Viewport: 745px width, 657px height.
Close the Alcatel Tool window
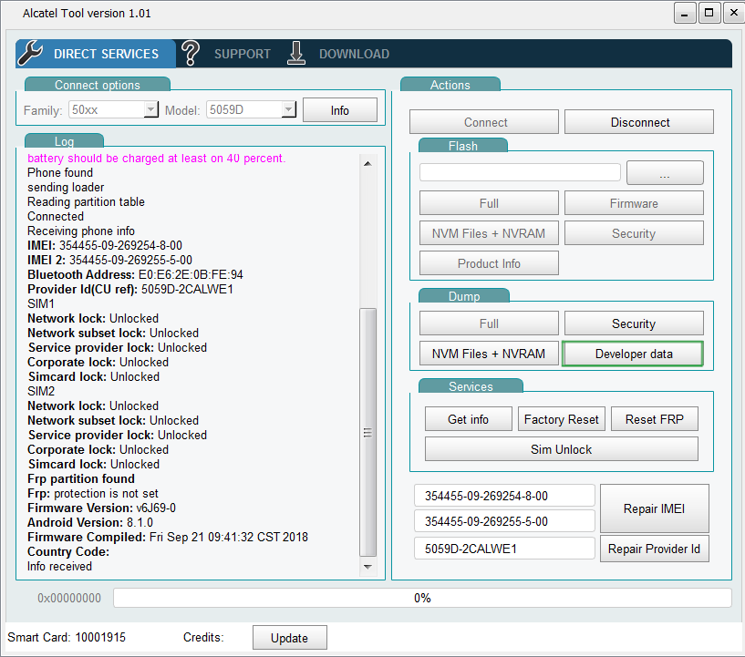[x=733, y=13]
